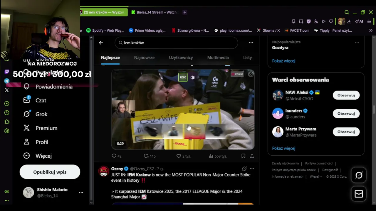
Task: Add page to bookmarks with heart icon
Action: pos(331,21)
